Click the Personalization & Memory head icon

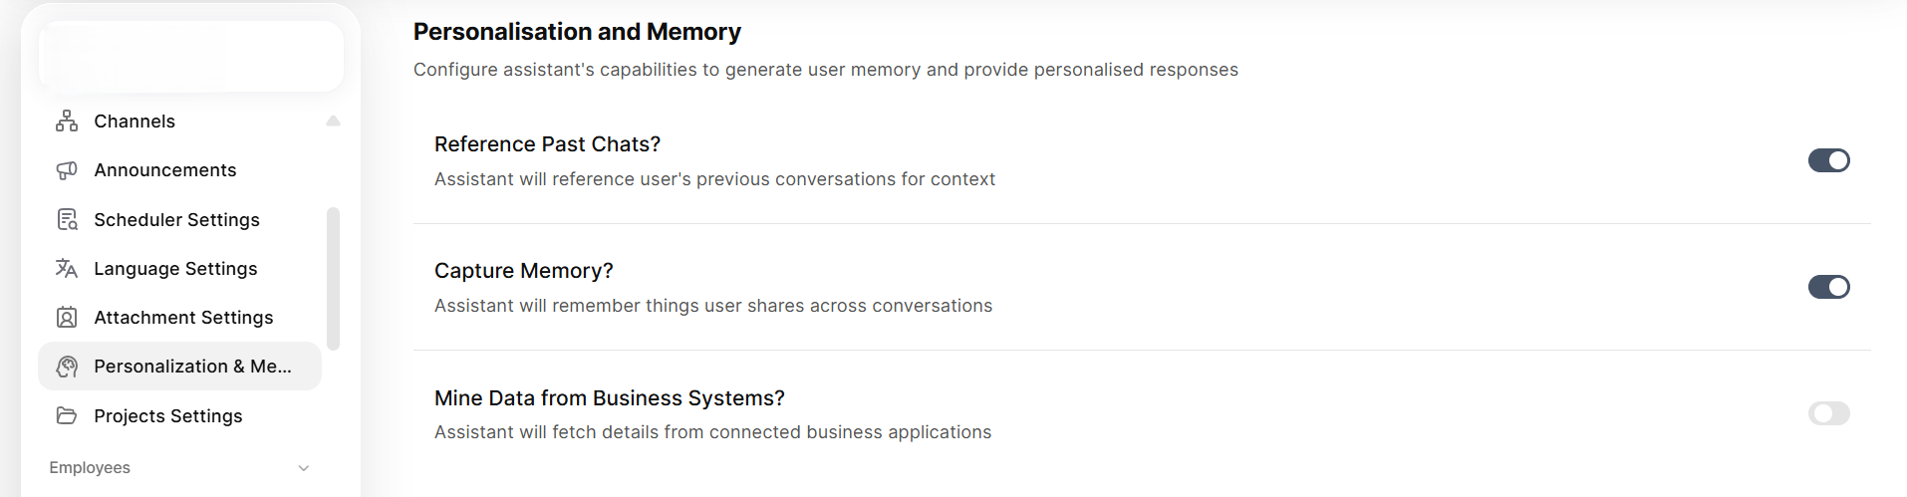[x=67, y=367]
